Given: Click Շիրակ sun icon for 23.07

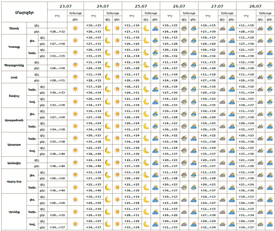Looking at the screenshot, I should point(75,28).
